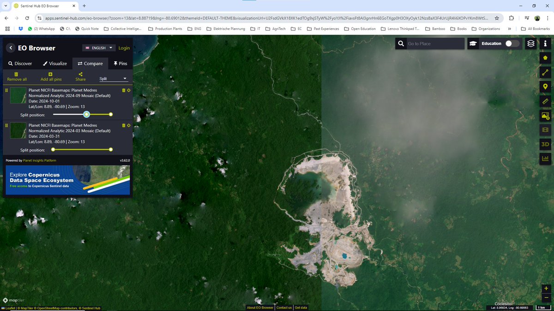This screenshot has width=554, height=311.
Task: Click Remove all compare layers
Action: click(17, 76)
